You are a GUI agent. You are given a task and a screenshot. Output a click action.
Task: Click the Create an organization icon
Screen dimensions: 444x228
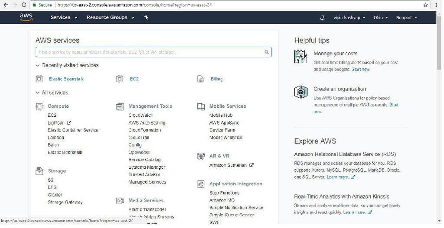tap(300, 92)
